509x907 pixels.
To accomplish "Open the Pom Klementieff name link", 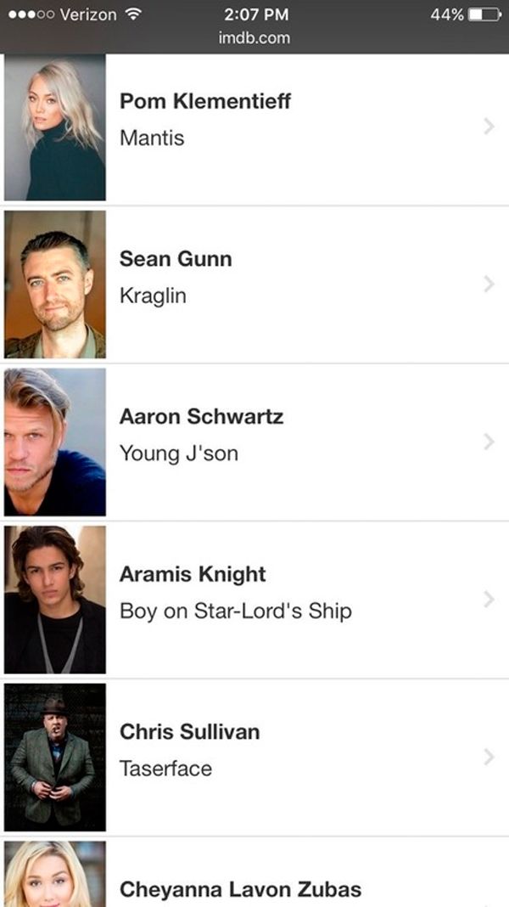I will (205, 101).
